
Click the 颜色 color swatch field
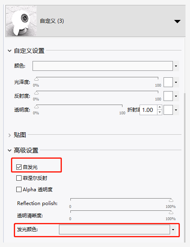click(103, 66)
